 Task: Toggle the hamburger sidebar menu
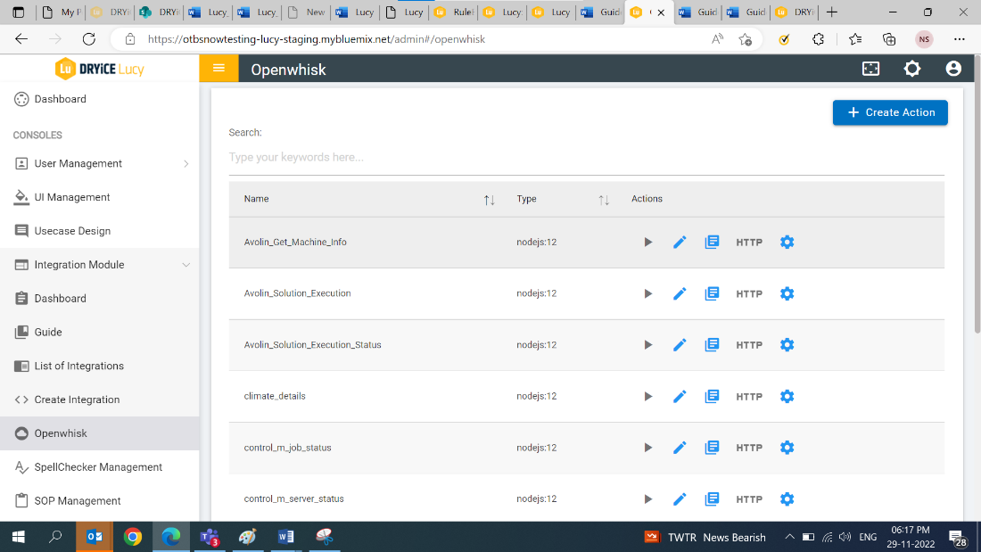coord(218,68)
